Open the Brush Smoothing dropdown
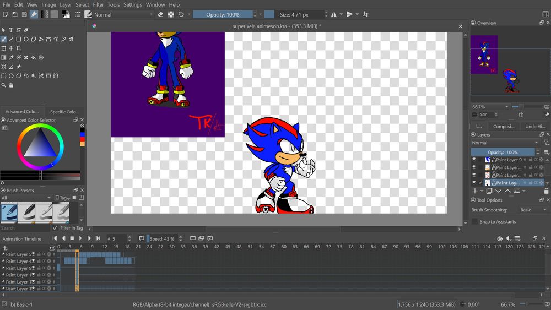The width and height of the screenshot is (551, 310). coord(533,210)
